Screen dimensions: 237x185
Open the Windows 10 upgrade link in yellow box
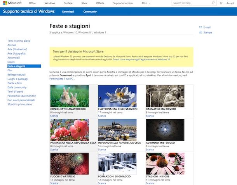pos(142,59)
